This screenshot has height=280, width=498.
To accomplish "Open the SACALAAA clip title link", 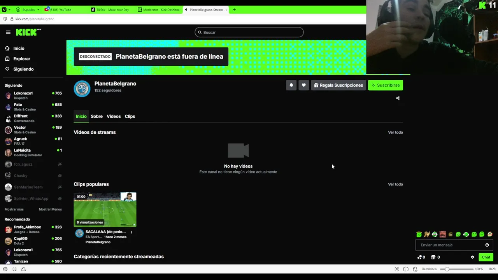I will click(105, 232).
